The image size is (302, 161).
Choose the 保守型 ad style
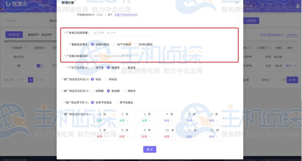93,68
